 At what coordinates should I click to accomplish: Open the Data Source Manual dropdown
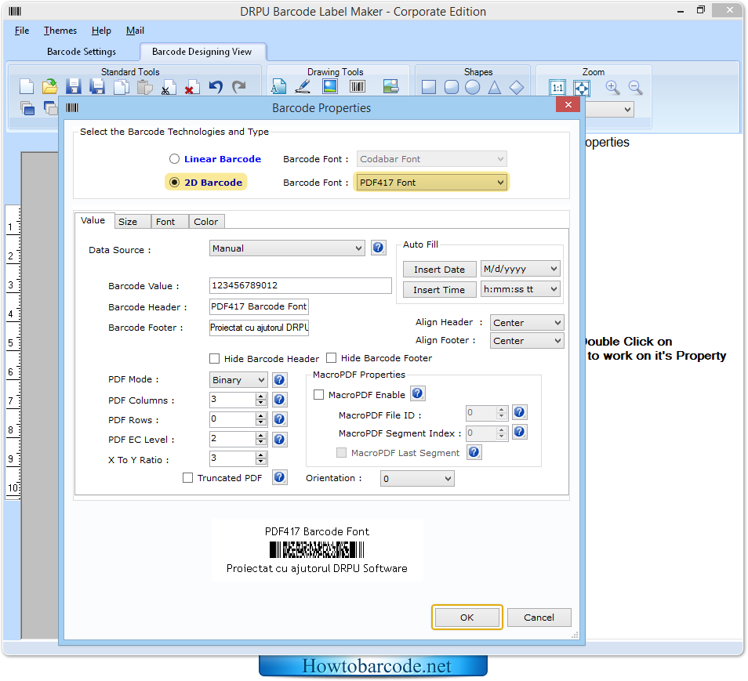(x=287, y=248)
